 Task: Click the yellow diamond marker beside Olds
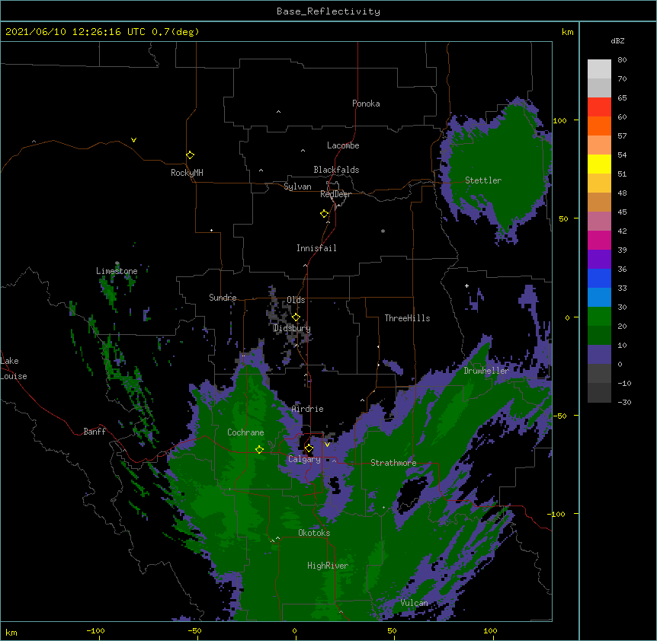296,317
